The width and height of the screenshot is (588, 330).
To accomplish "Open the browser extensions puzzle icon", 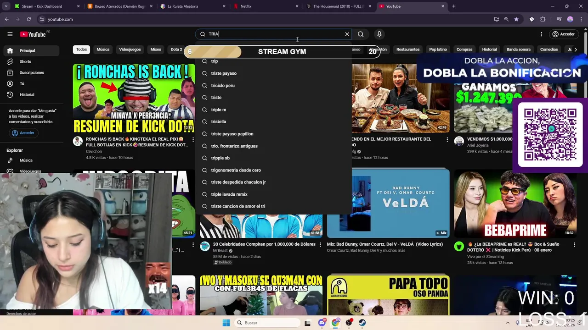I will click(543, 19).
